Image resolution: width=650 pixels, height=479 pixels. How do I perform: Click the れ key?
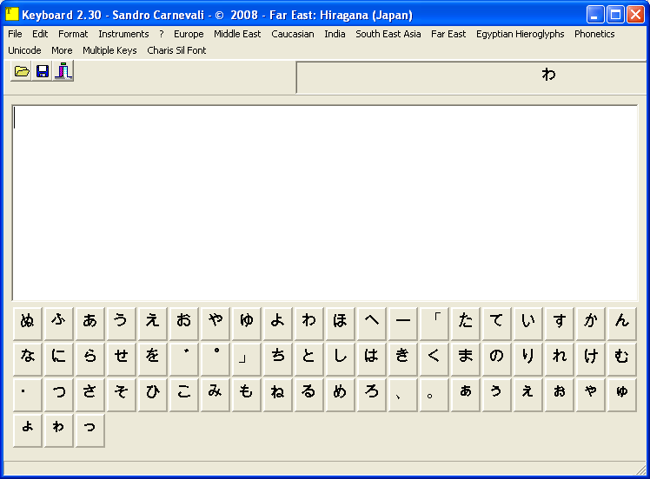559,359
